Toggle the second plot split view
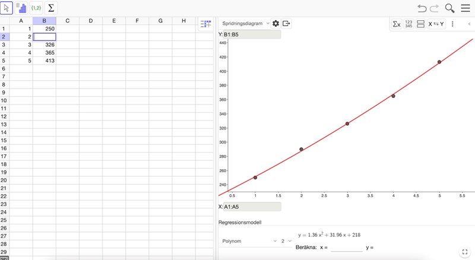Viewport: 475px width, 260px height. [420, 24]
